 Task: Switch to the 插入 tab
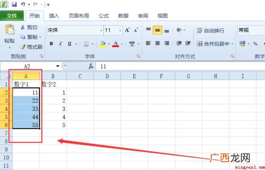pyautogui.click(x=54, y=16)
